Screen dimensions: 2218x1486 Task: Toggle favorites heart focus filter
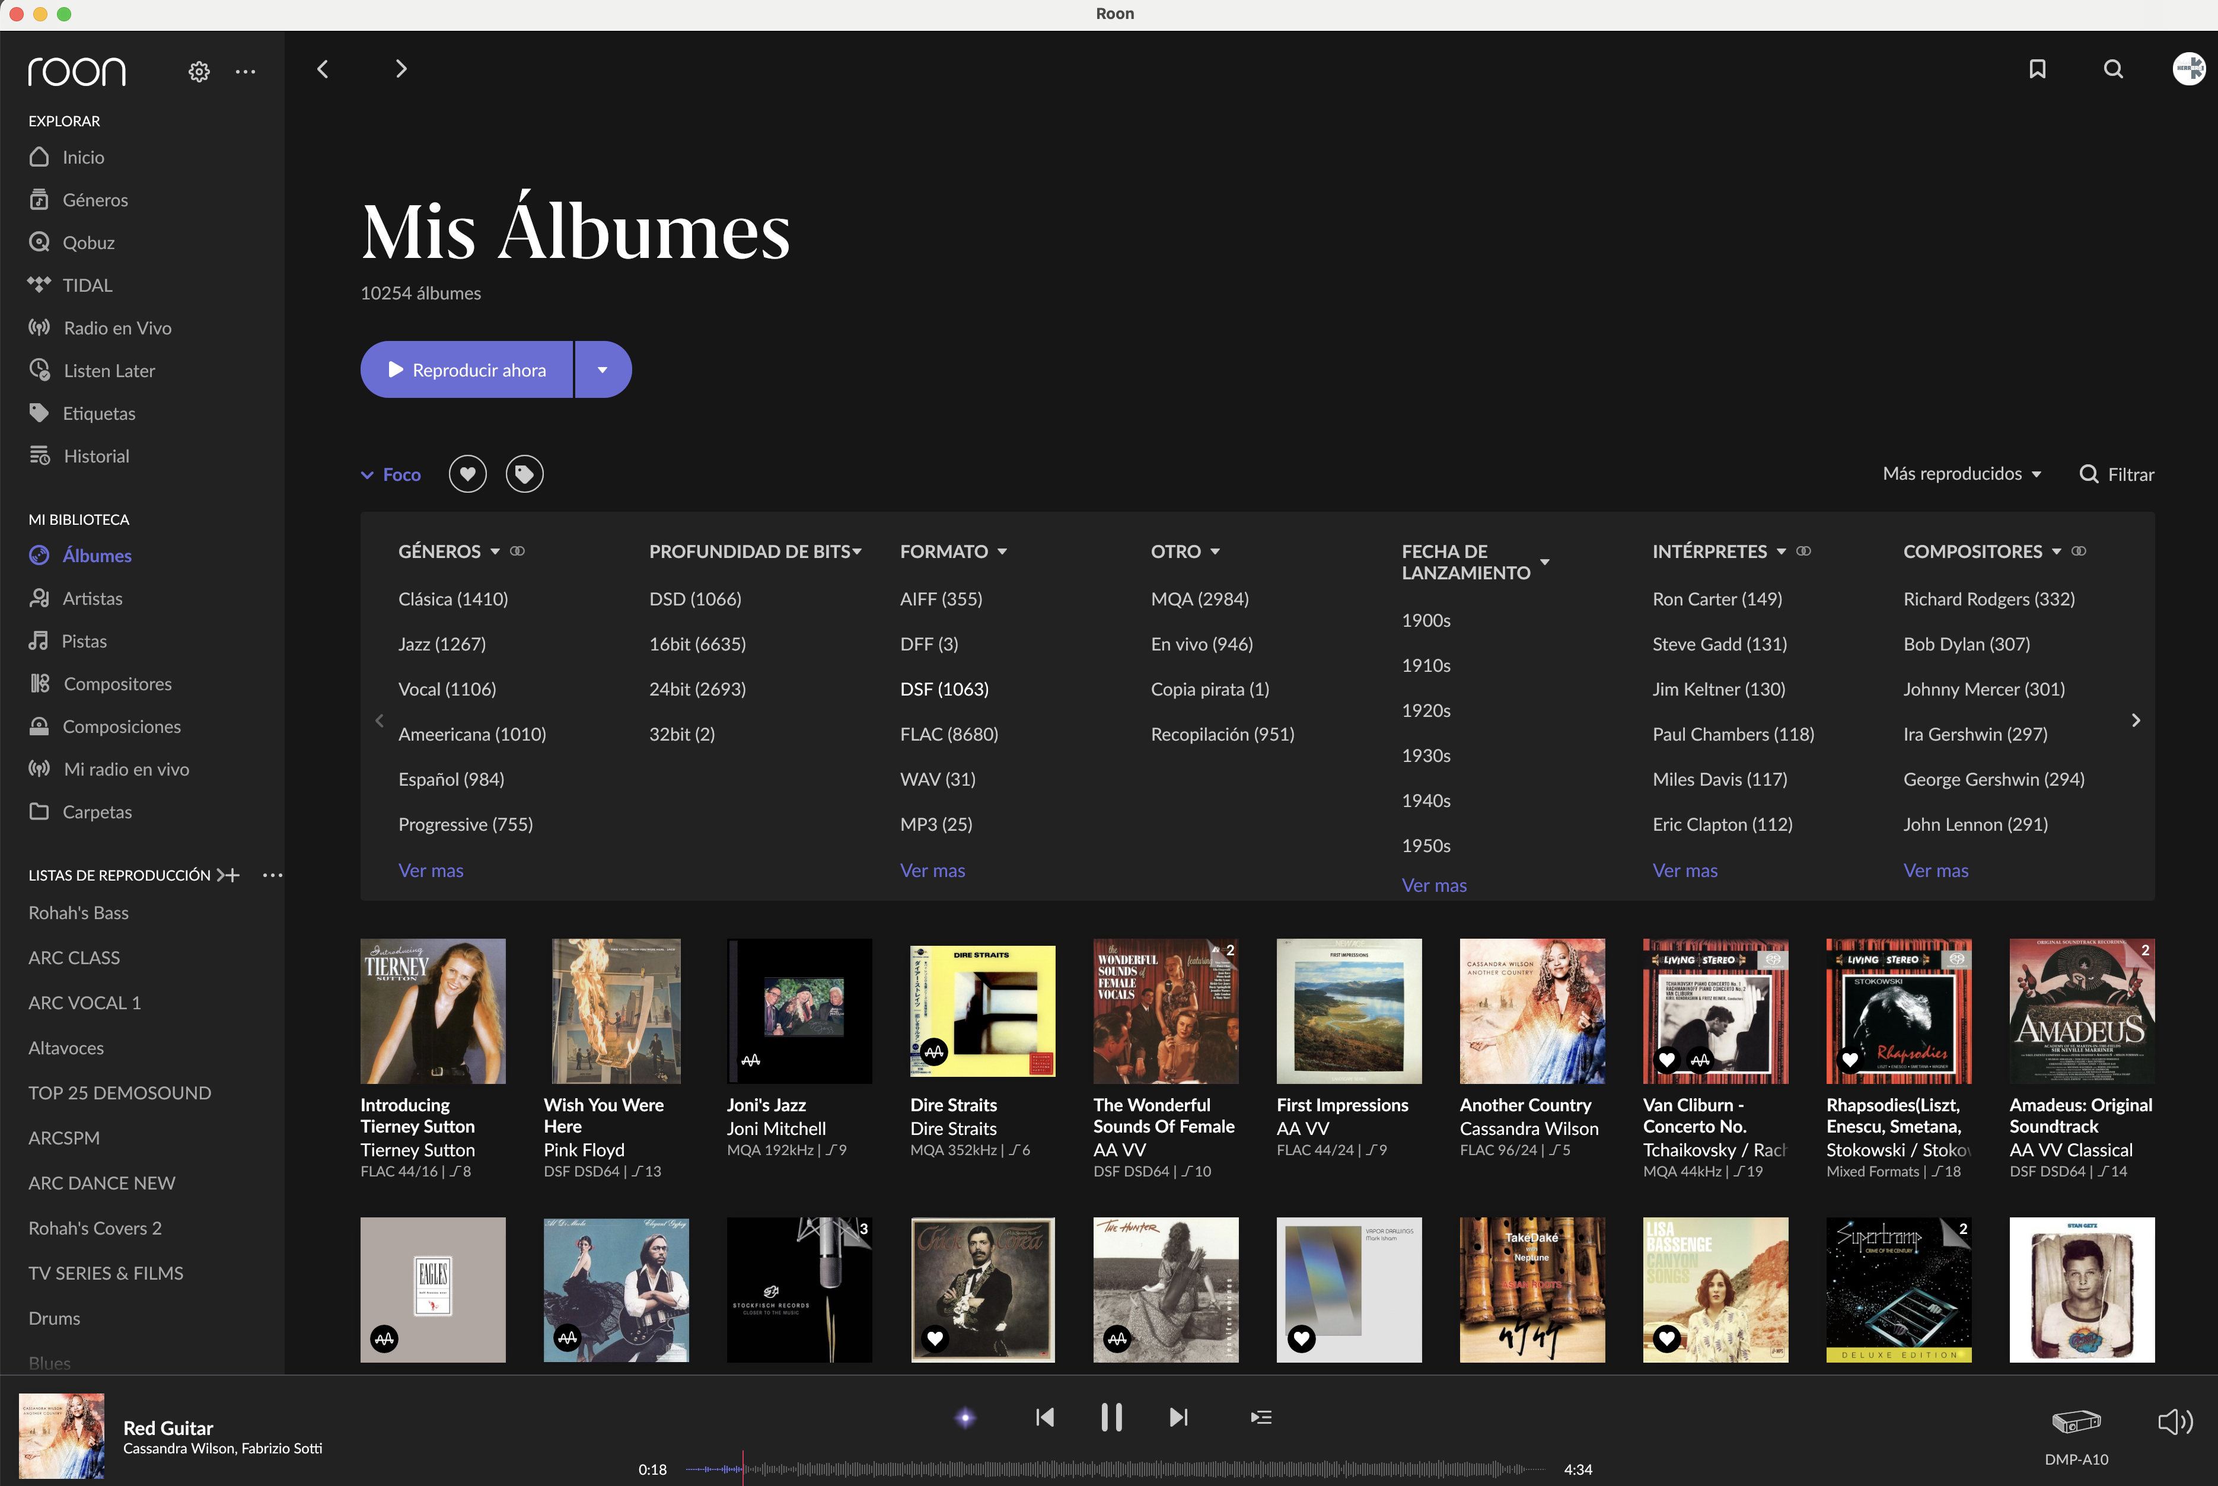(x=467, y=474)
